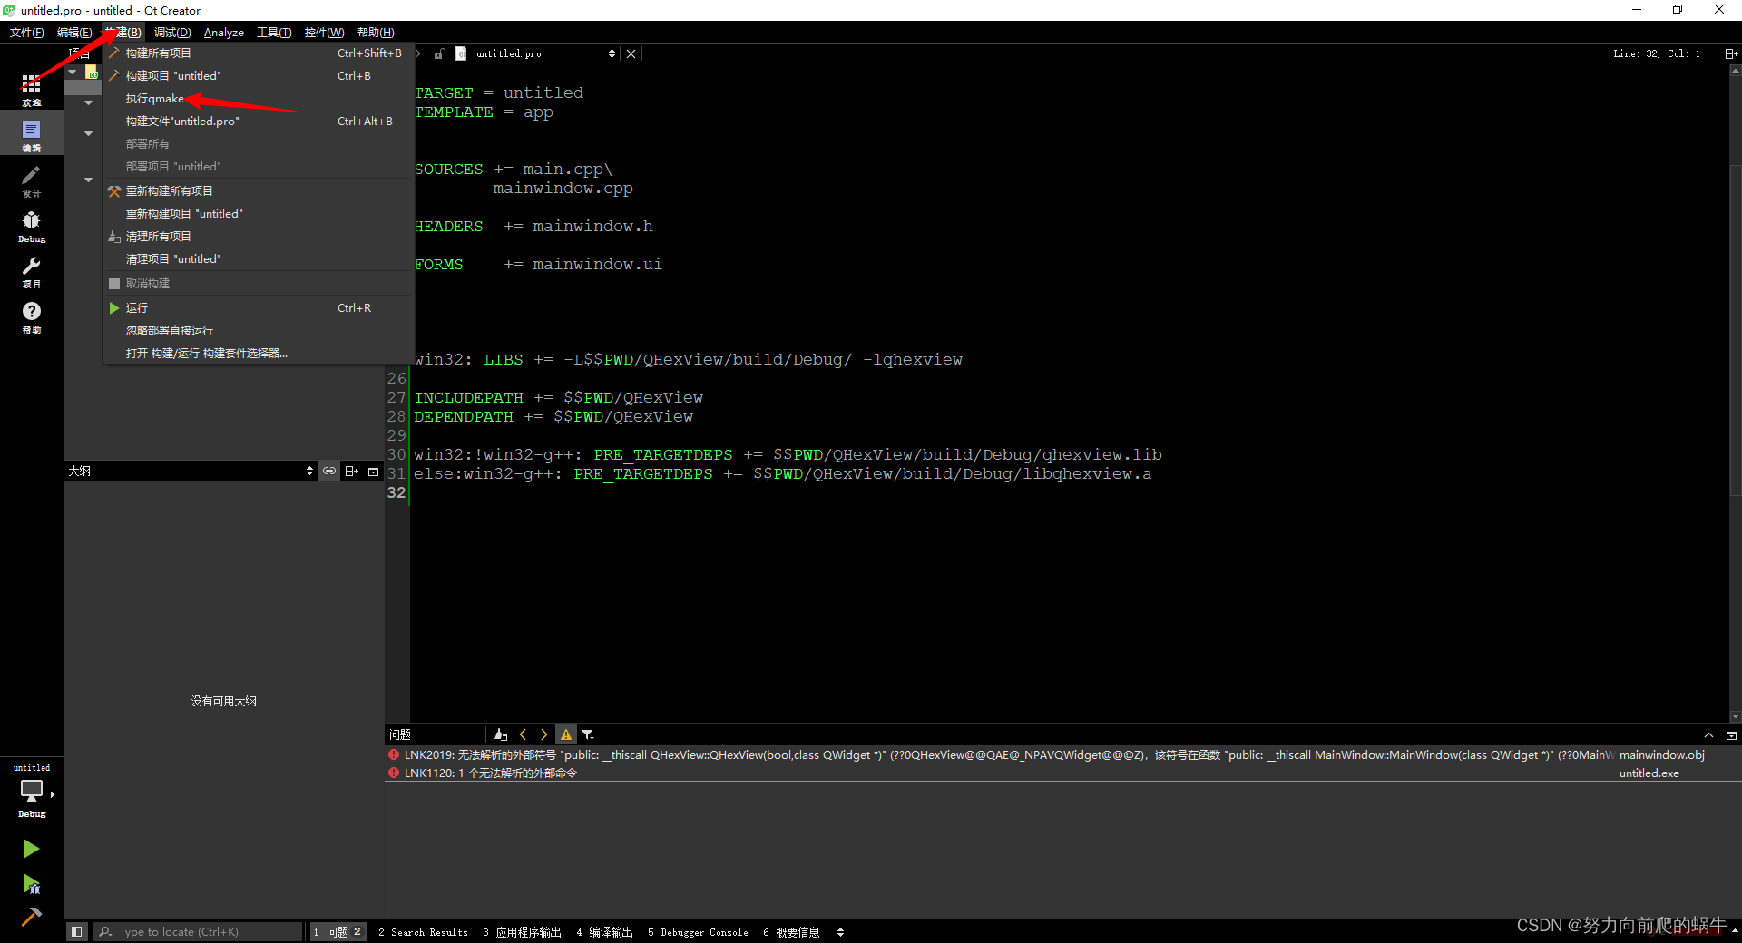Choose 打开 构建/运行 构建套件选择器 entry
1742x943 pixels.
pos(259,353)
